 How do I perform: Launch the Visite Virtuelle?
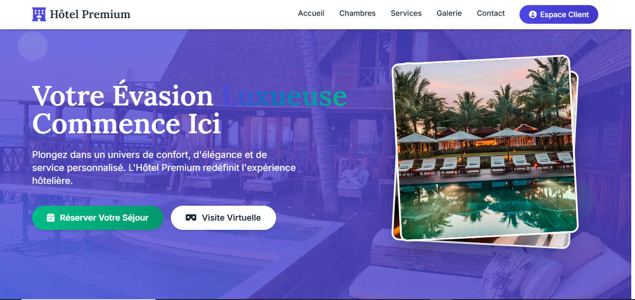click(x=223, y=218)
